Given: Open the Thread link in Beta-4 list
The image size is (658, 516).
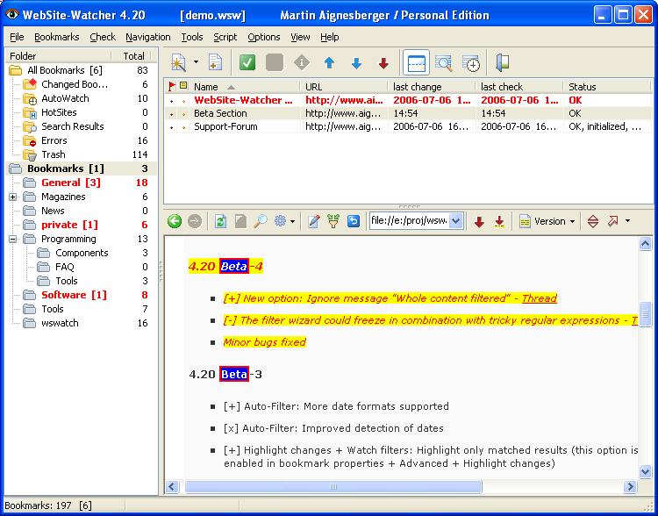Looking at the screenshot, I should click(540, 298).
